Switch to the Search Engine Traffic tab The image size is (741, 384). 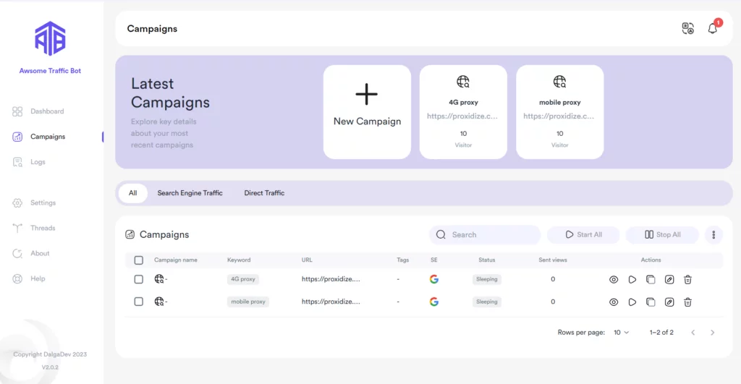pyautogui.click(x=190, y=193)
